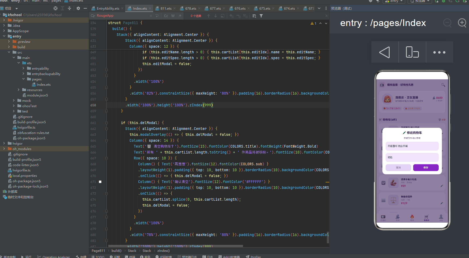Open previewer more options ellipsis
This screenshot has height=258, width=469.
click(x=440, y=52)
